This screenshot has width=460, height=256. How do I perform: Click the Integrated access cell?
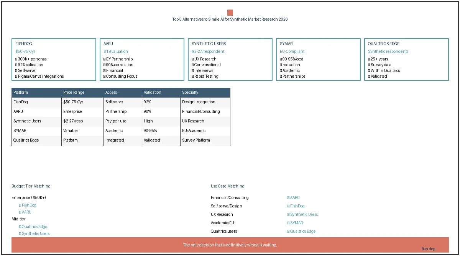click(x=123, y=140)
